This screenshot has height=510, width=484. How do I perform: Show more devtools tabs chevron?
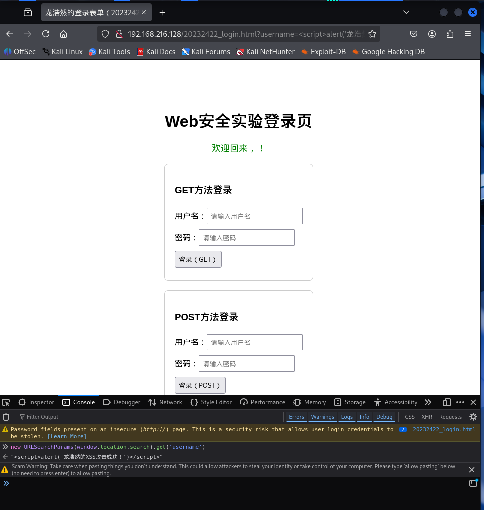pos(428,402)
